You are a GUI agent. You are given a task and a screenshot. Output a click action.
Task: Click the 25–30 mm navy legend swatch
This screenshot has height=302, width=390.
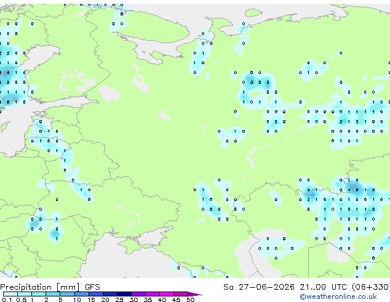[124, 294]
